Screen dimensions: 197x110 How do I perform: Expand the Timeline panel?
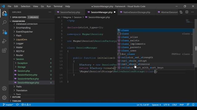click(32, 101)
